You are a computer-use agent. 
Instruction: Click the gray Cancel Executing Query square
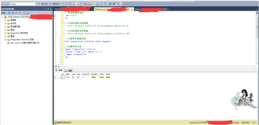click(x=62, y=4)
